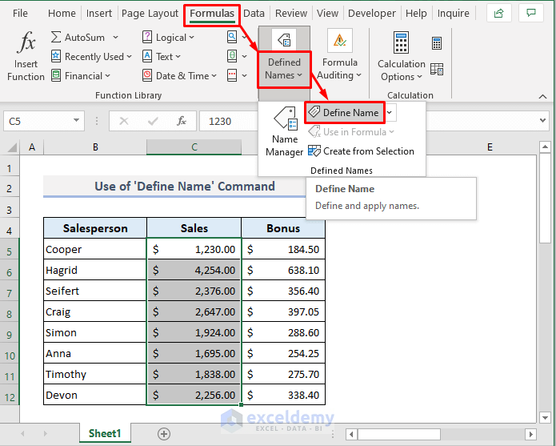Expand the More Functions dropdown arrow

pos(244,75)
